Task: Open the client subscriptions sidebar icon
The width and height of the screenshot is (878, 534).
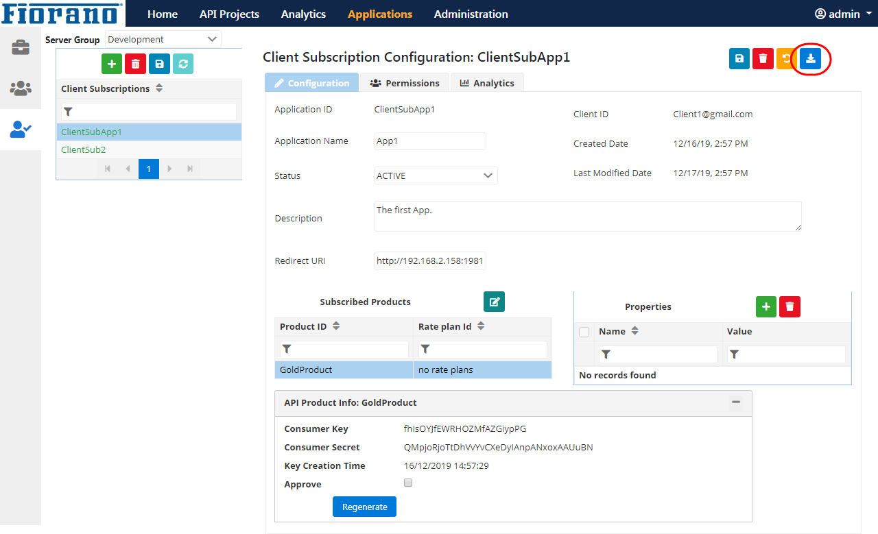Action: point(20,130)
